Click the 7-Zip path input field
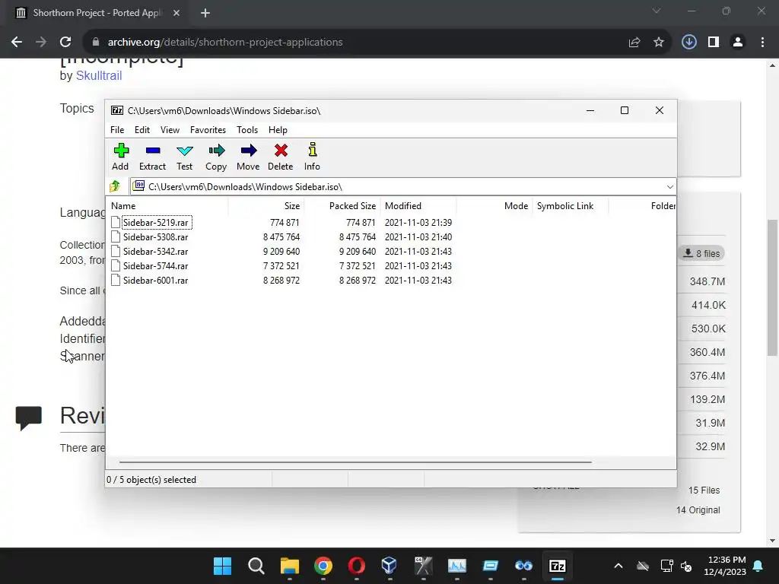Image resolution: width=779 pixels, height=584 pixels. (402, 187)
